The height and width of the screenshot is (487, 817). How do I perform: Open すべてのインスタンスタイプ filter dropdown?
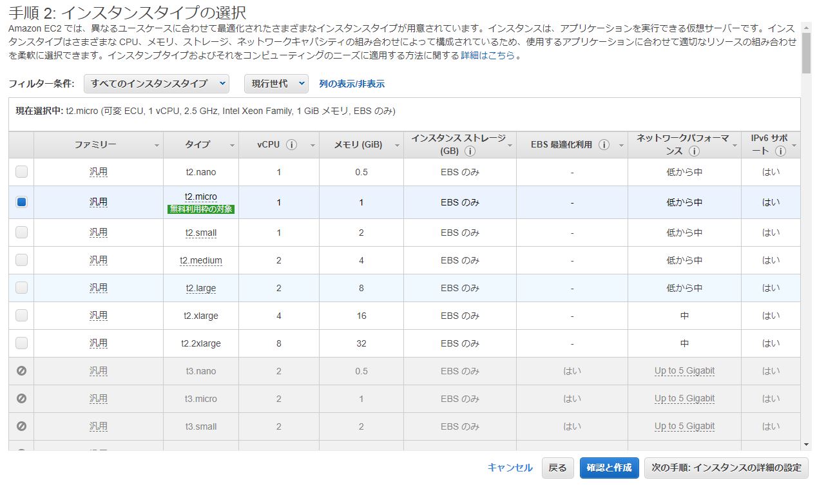157,83
